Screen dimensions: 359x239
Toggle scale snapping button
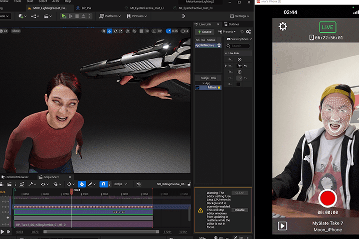pos(169,31)
